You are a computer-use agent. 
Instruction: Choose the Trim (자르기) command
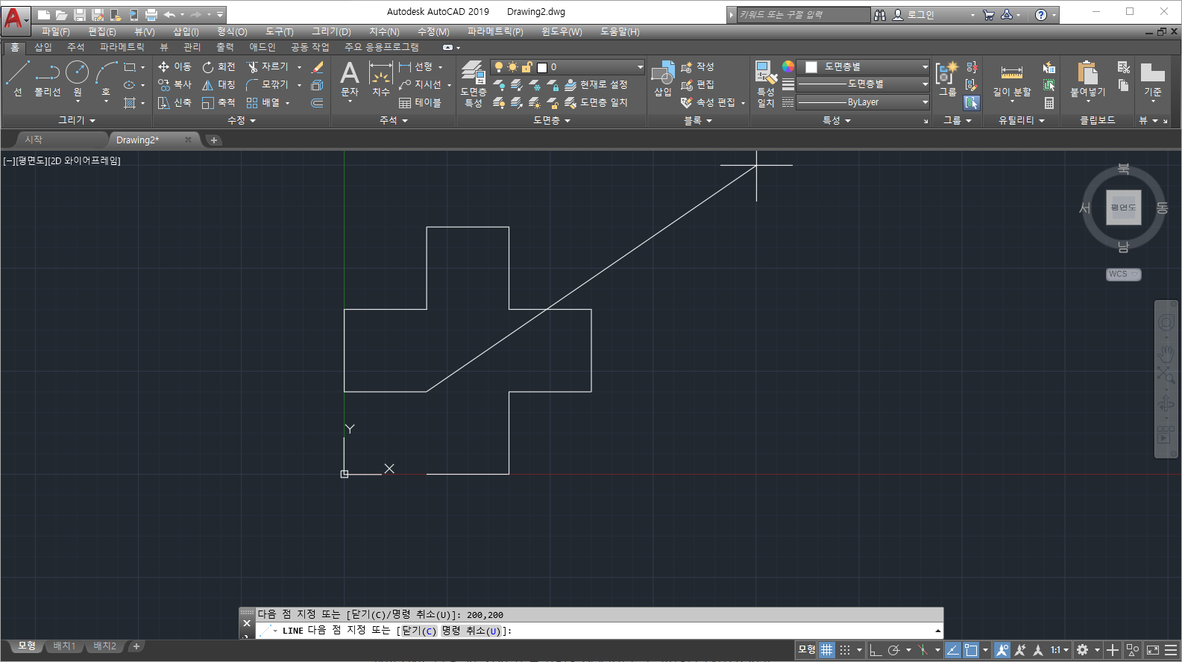pyautogui.click(x=267, y=66)
